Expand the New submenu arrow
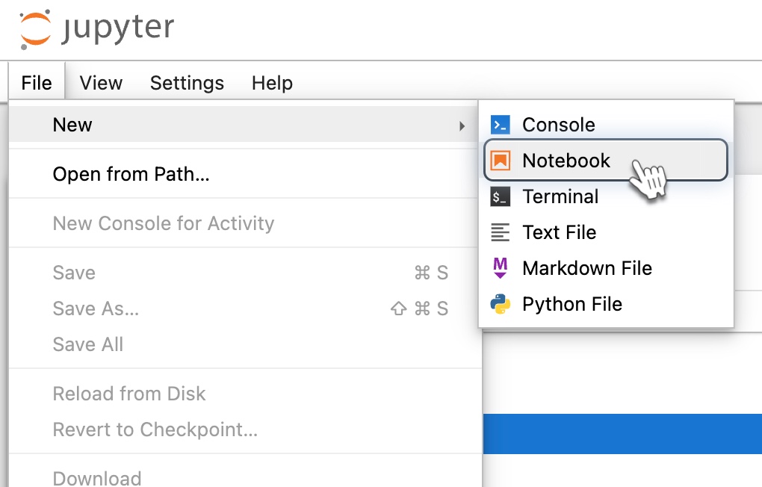 [462, 126]
